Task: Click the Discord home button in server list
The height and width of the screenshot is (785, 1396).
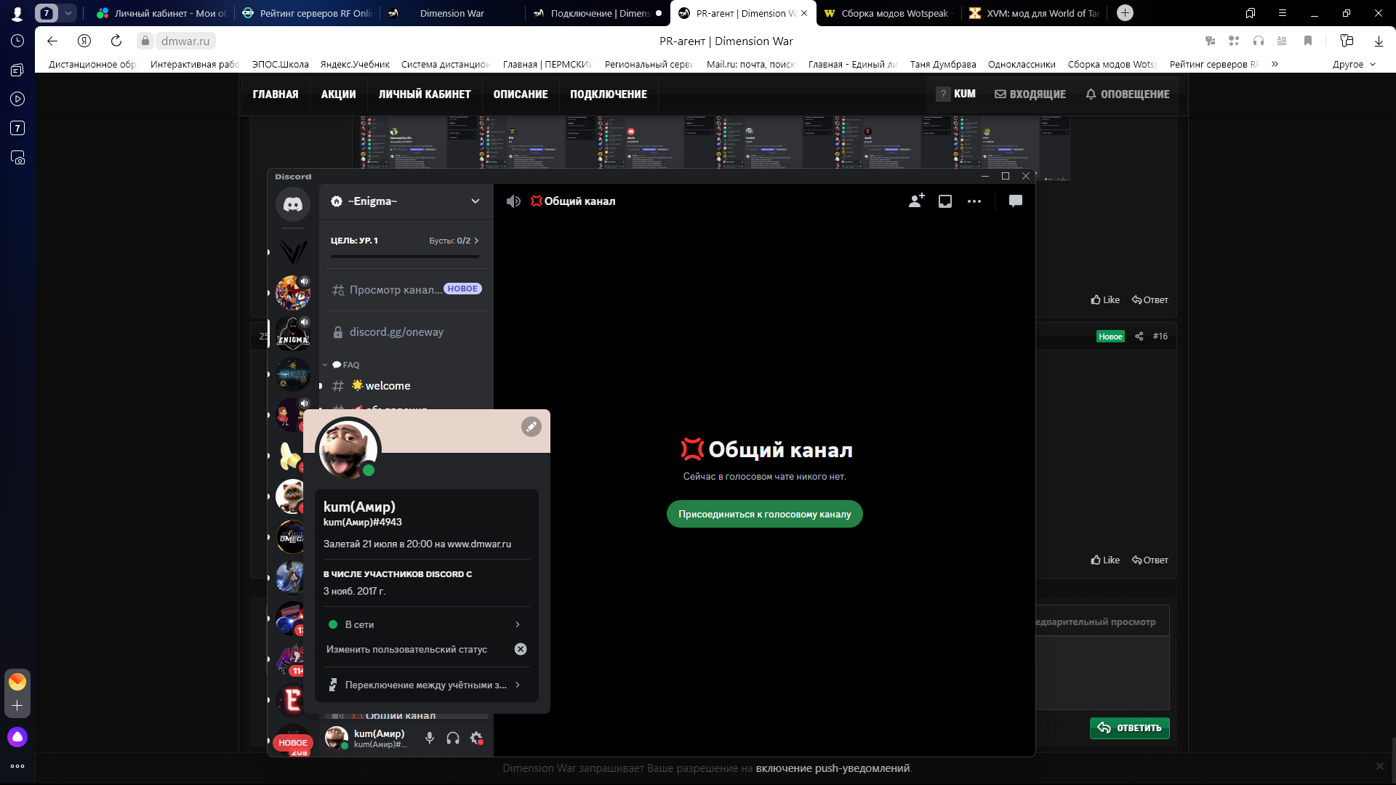Action: pyautogui.click(x=293, y=204)
